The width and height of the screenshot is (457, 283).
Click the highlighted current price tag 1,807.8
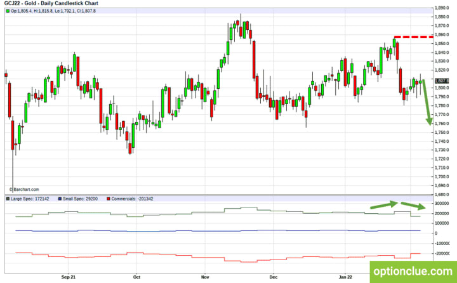[x=442, y=81]
